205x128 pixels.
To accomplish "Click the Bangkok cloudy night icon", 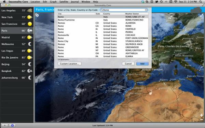I will (30, 71).
